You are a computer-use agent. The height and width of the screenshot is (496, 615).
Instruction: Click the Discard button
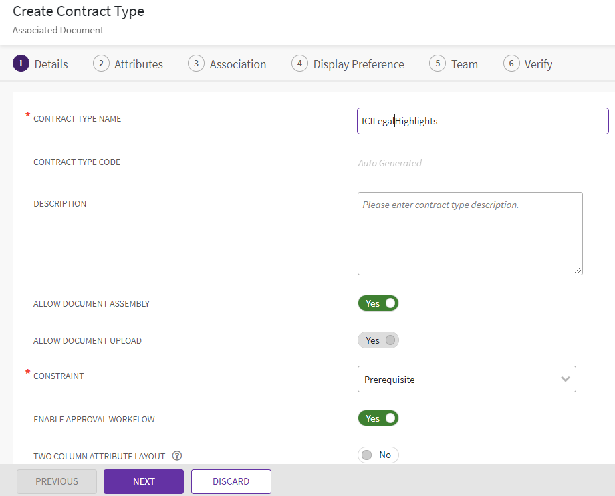[x=231, y=481]
